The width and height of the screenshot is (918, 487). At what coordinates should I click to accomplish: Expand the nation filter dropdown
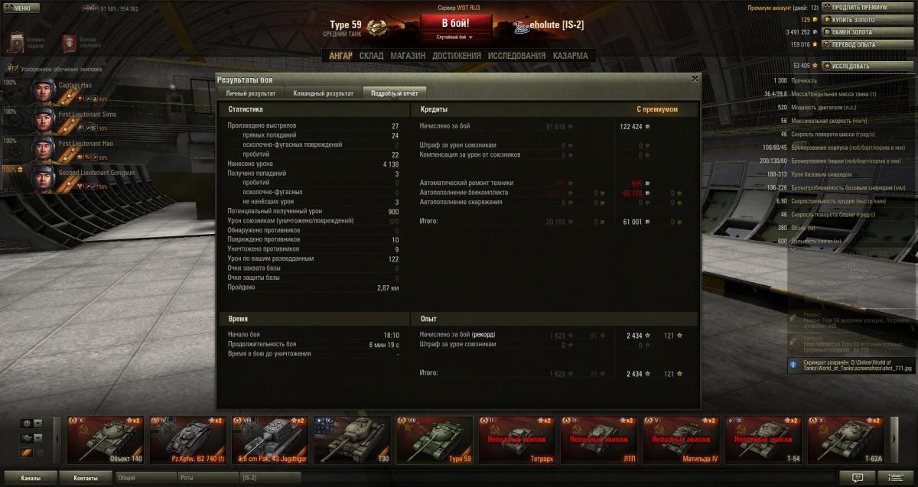37,423
